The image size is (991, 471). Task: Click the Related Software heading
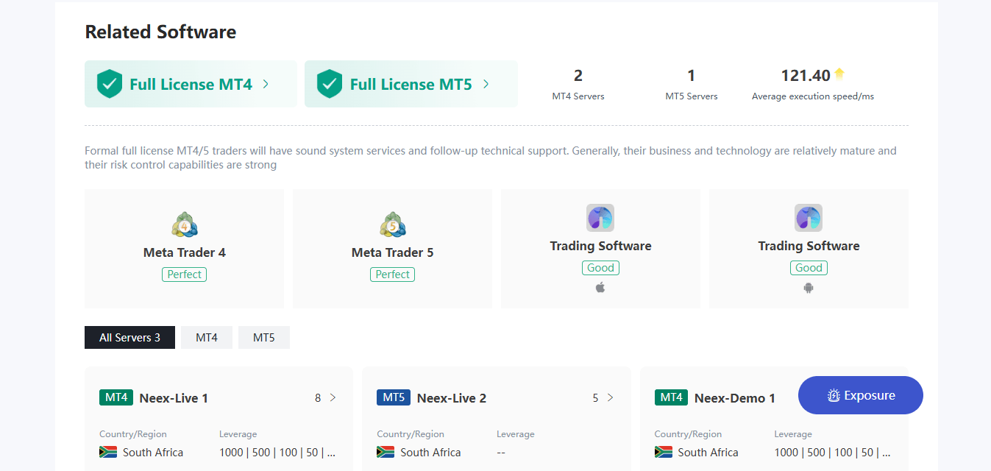160,32
